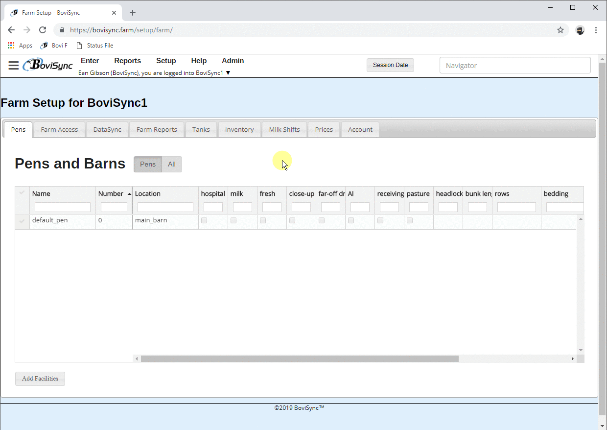The image size is (607, 430).
Task: Switch to the DataSync tab
Action: pos(107,129)
